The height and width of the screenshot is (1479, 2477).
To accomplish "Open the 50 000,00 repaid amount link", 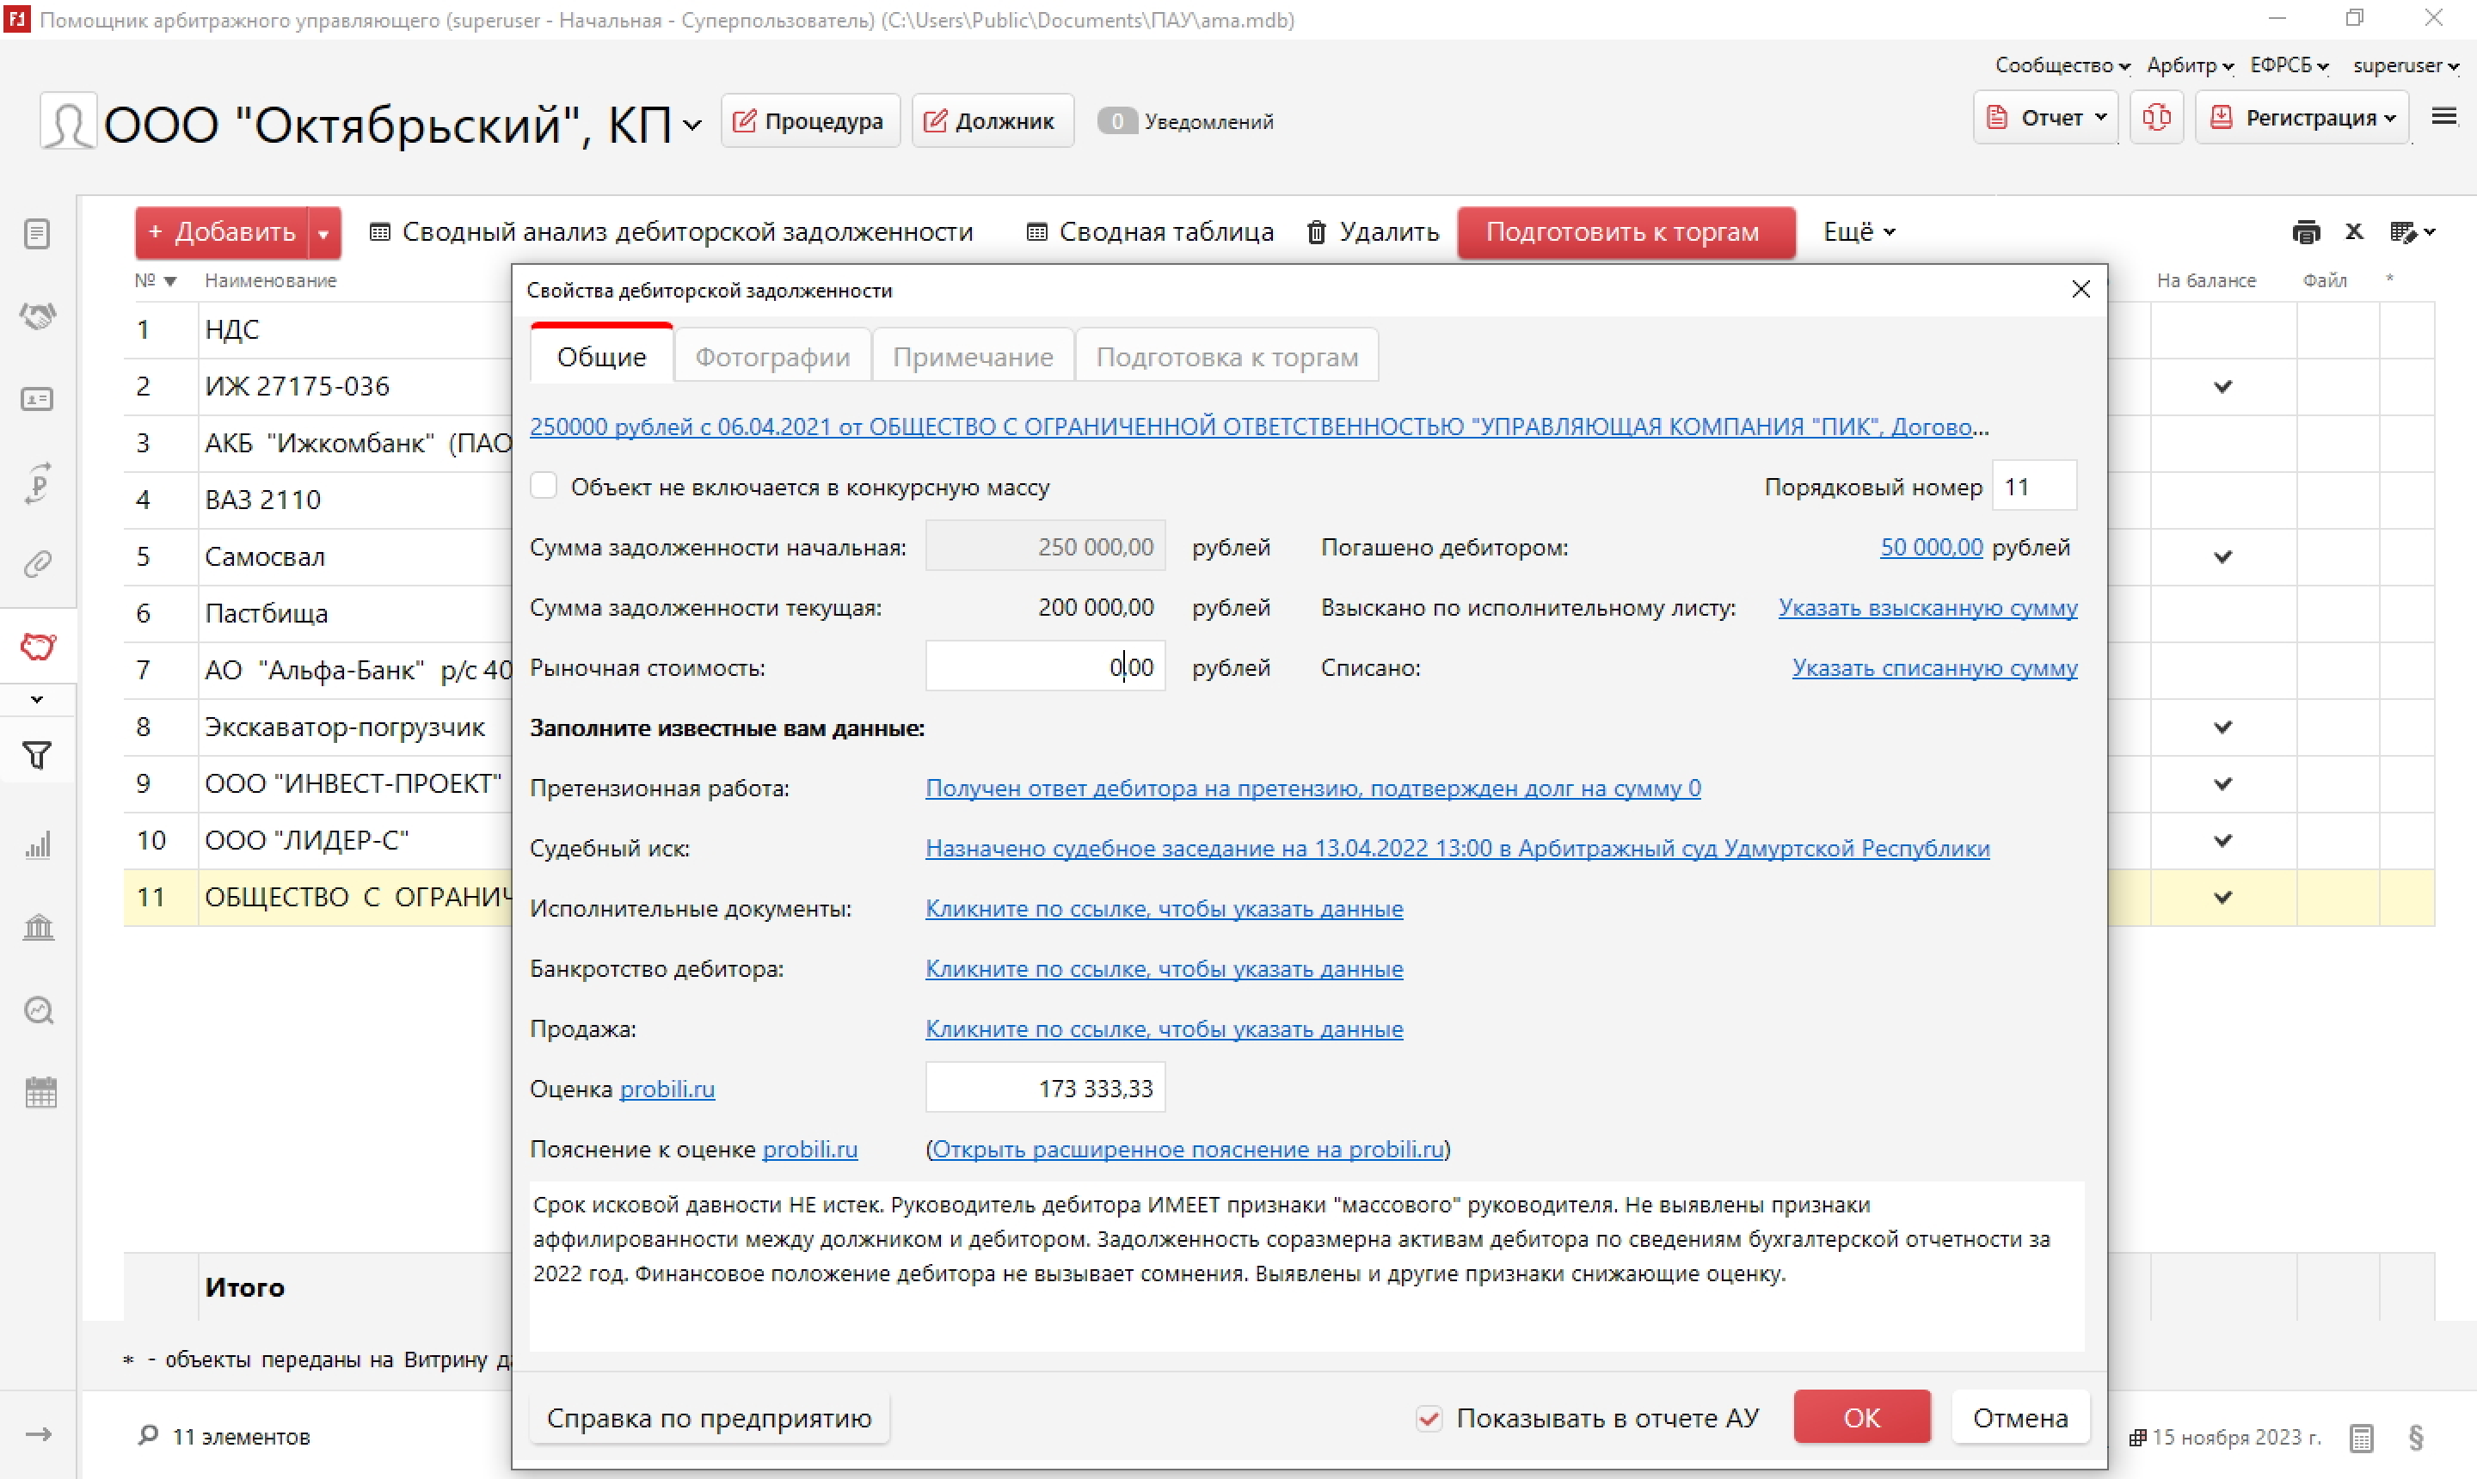I will point(1931,547).
